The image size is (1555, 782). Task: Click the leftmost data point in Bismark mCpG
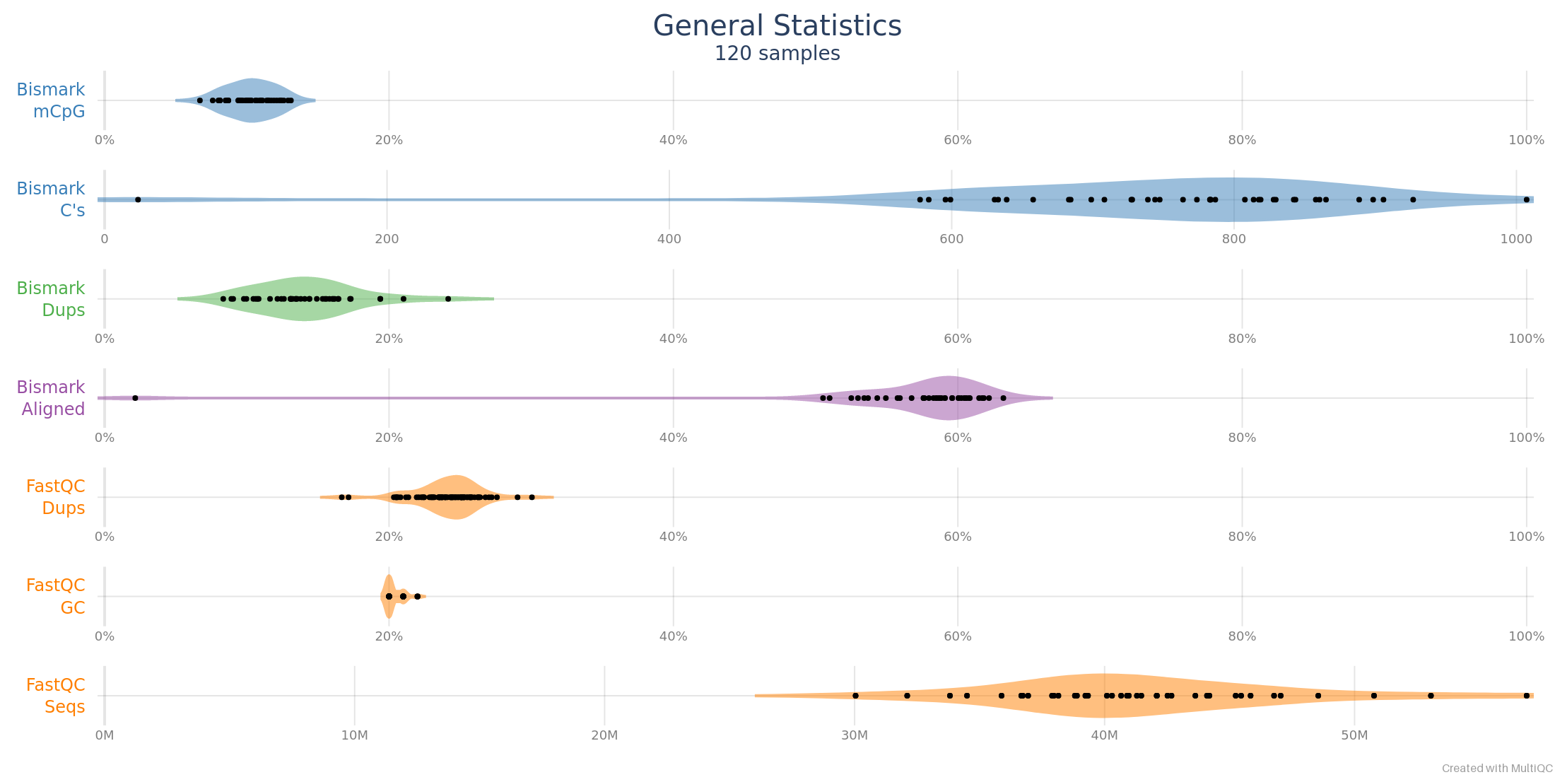click(199, 100)
